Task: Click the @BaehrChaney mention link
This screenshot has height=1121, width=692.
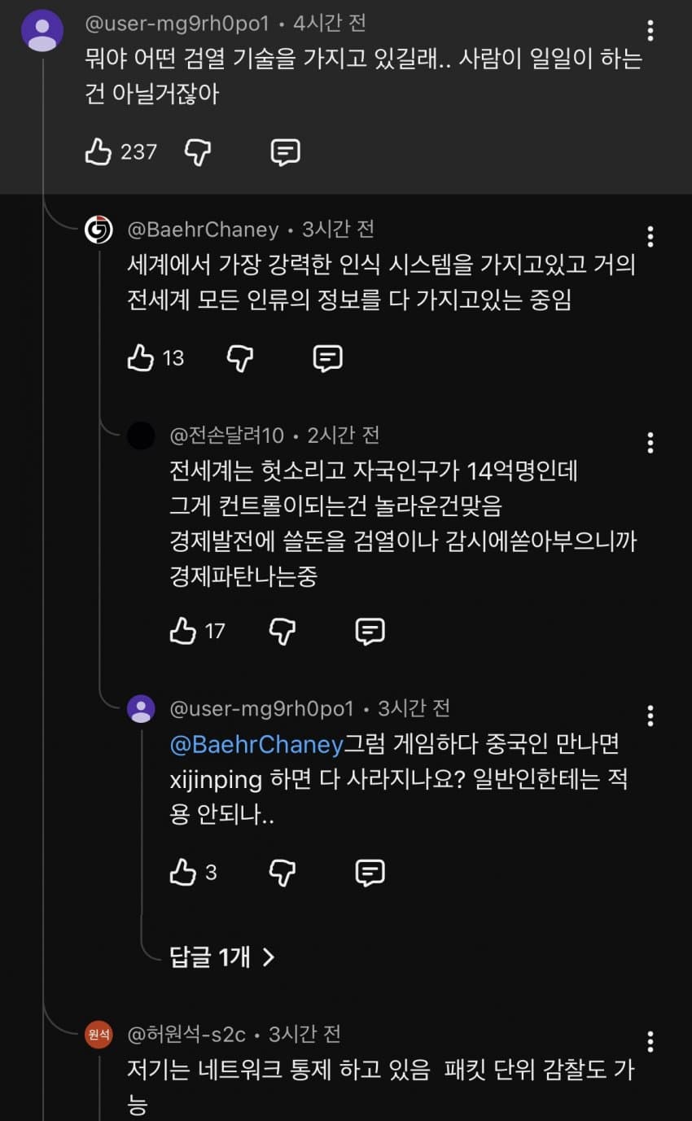Action: [x=256, y=744]
